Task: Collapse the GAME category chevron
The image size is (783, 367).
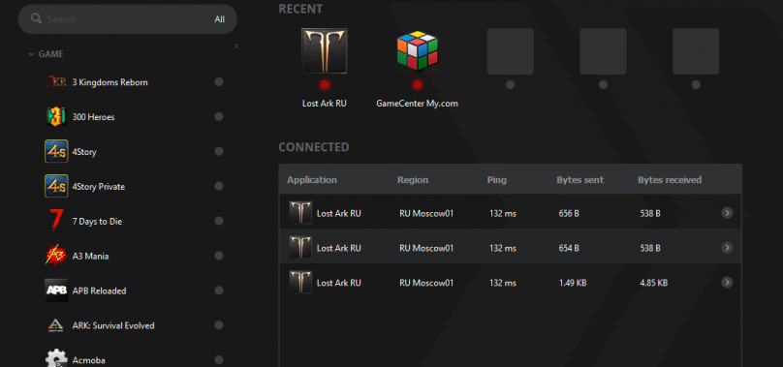Action: [31, 54]
